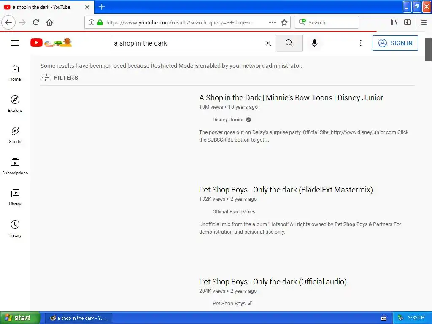The image size is (432, 324).
Task: Visit the Official BladeMixes channel
Action: (234, 212)
